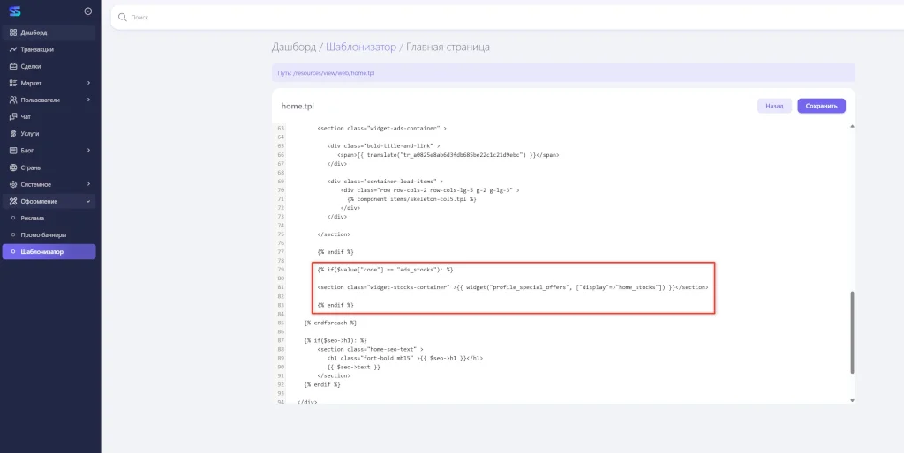This screenshot has height=453, width=904.
Task: Expand the Пользователи submenu
Action: [x=88, y=100]
